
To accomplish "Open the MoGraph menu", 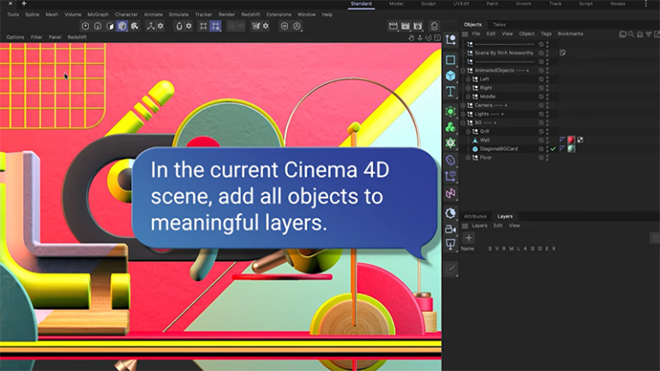I will click(98, 15).
